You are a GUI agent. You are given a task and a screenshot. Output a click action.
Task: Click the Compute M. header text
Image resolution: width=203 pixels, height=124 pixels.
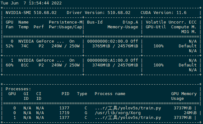point(184,27)
